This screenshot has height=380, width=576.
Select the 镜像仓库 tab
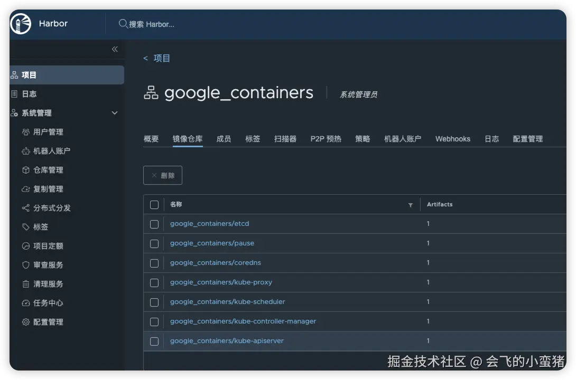point(188,139)
